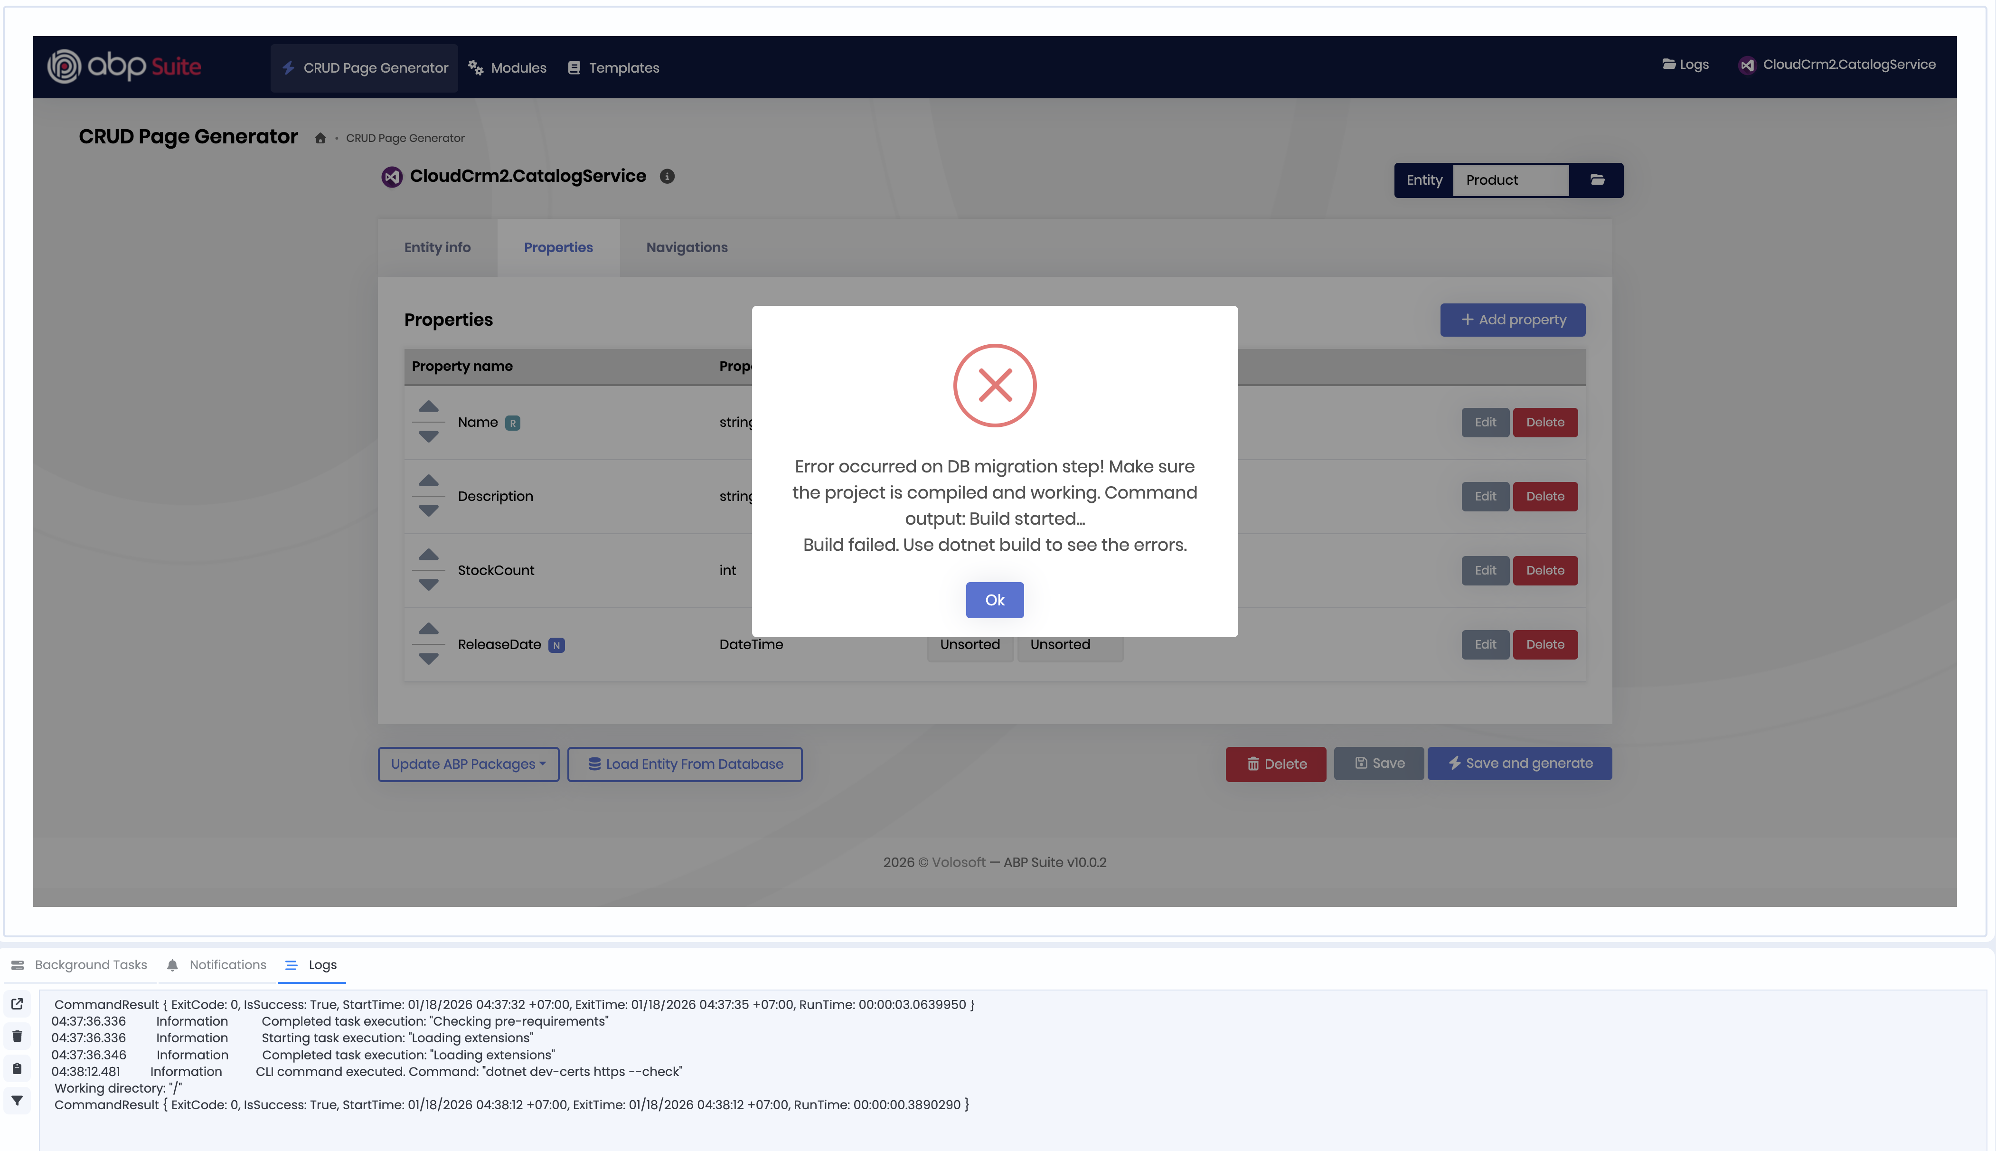Expand the Update ABP Packages dropdown
The width and height of the screenshot is (1996, 1151).
tap(468, 764)
